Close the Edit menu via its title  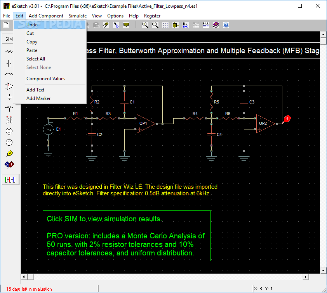[x=19, y=16]
